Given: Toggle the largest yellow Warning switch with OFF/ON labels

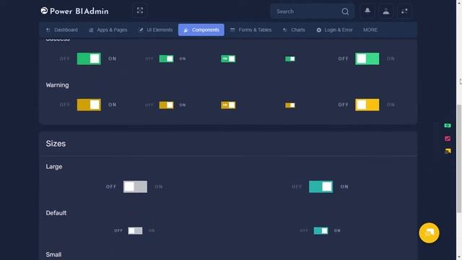Looking at the screenshot, I should click(89, 105).
